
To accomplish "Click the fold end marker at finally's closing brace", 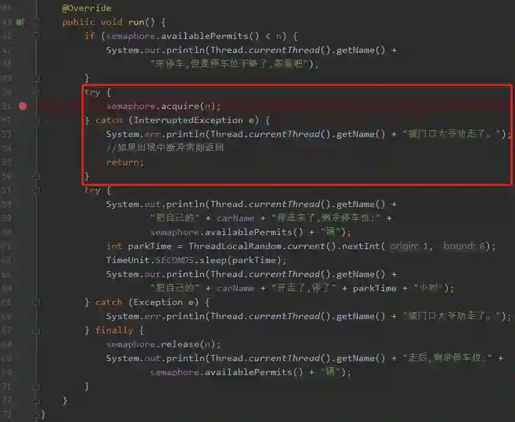I will click(x=37, y=386).
